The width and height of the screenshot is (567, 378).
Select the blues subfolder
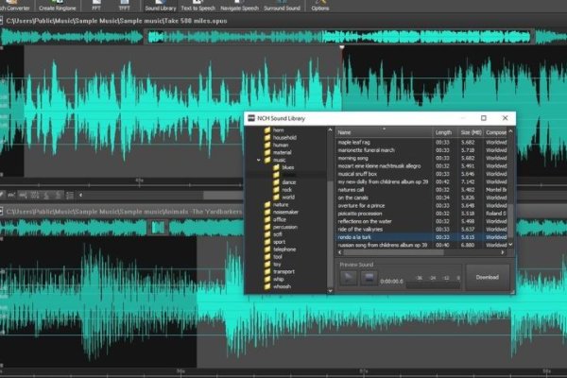click(x=287, y=167)
